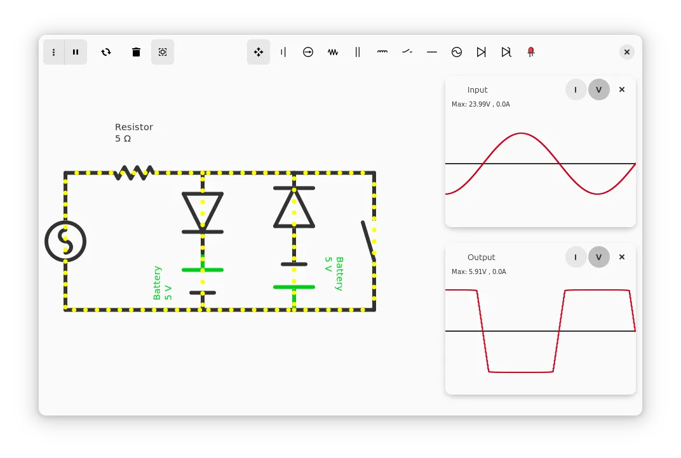Click the reset/refresh simulation icon
The width and height of the screenshot is (681, 458).
pyautogui.click(x=106, y=52)
